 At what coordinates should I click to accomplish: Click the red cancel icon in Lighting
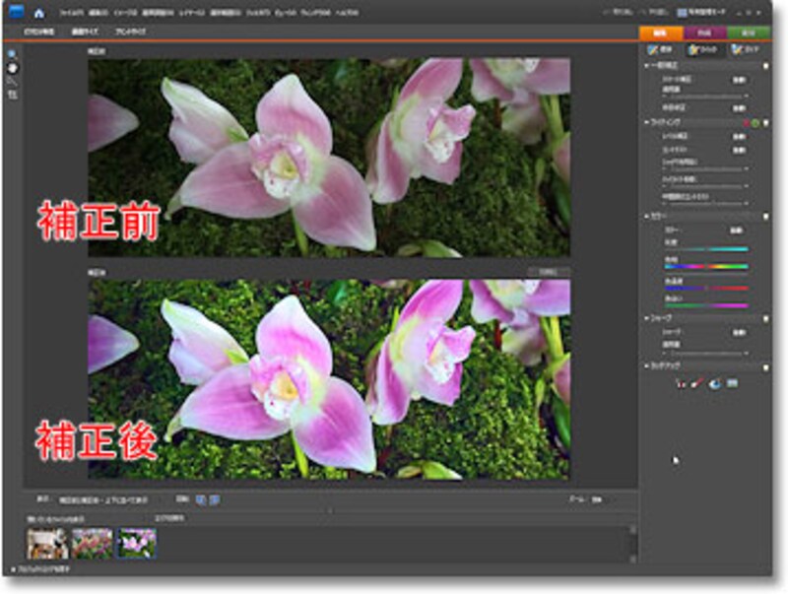click(x=745, y=122)
